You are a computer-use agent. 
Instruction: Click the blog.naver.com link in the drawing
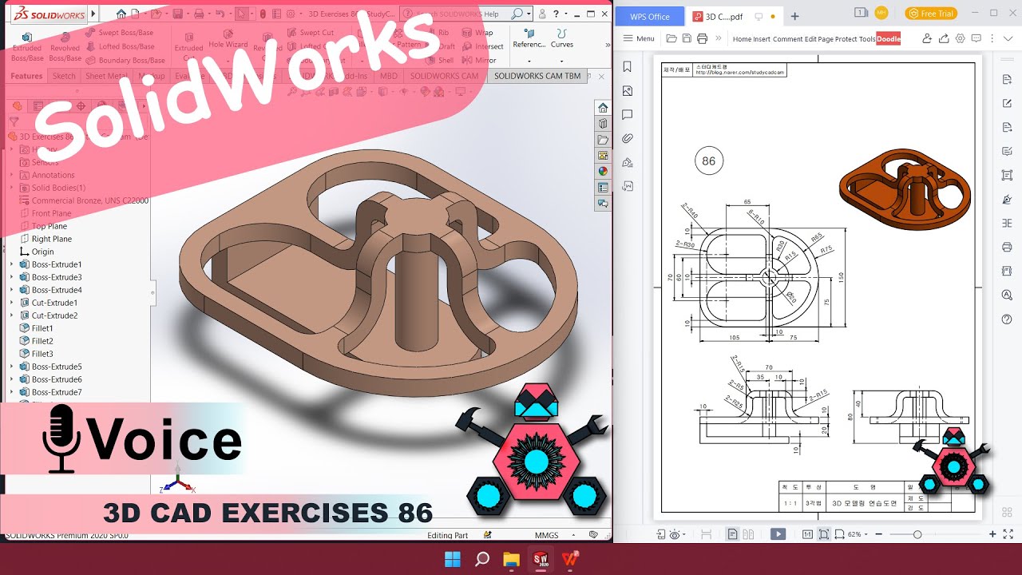pyautogui.click(x=740, y=73)
